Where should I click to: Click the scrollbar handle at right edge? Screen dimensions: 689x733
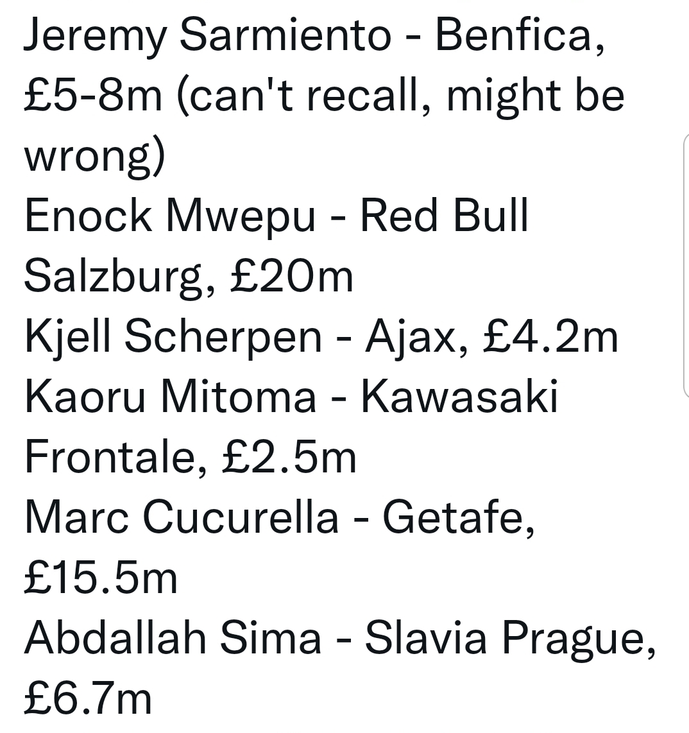coord(686,266)
